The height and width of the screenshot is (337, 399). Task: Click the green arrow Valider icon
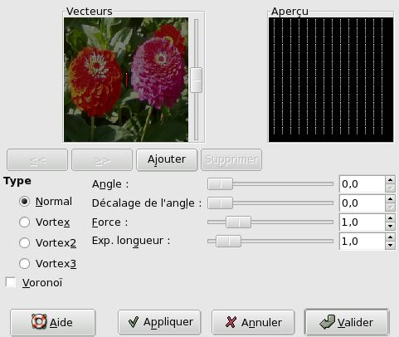click(x=327, y=322)
